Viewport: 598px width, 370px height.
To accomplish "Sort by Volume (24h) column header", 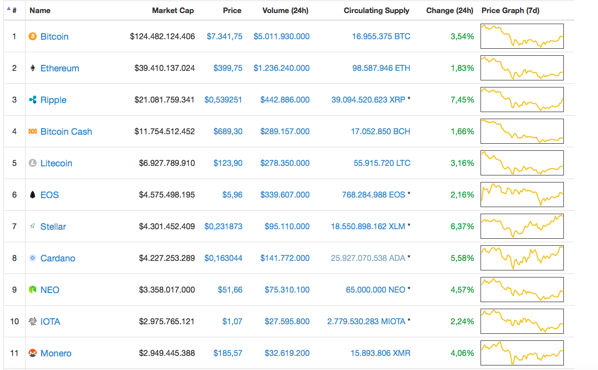I will [x=286, y=10].
